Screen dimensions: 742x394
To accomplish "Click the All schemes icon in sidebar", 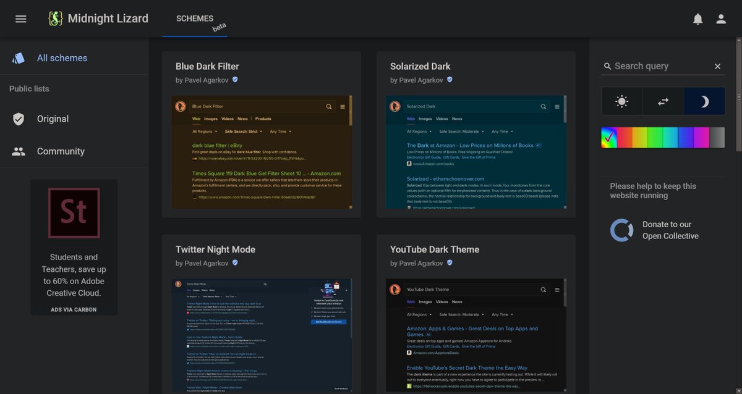I will tap(19, 58).
